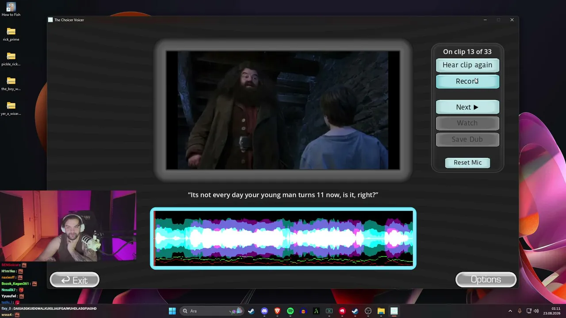
Task: Open the How to Fish desktop shortcut
Action: pyautogui.click(x=11, y=9)
